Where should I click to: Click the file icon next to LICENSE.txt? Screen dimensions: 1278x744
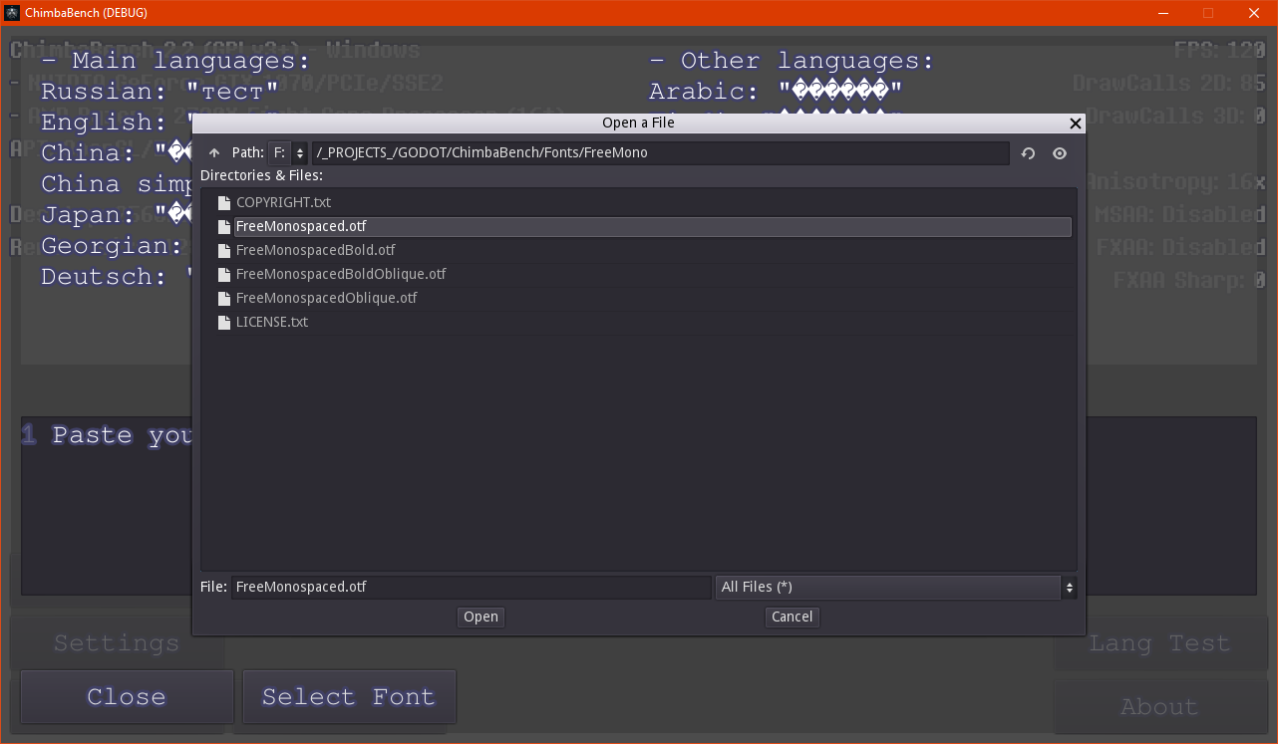224,322
